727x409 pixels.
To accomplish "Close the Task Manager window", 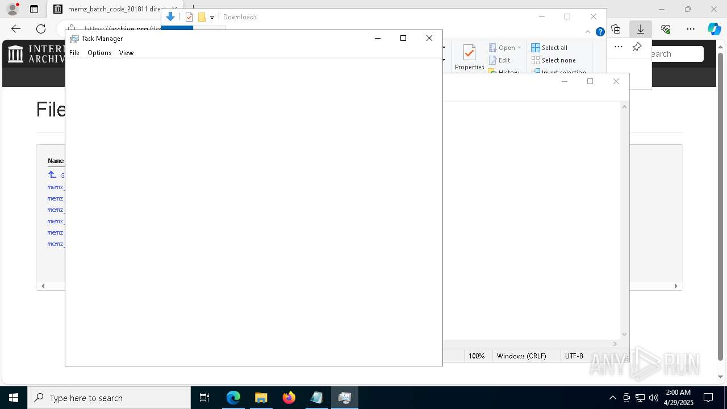I will (x=429, y=38).
